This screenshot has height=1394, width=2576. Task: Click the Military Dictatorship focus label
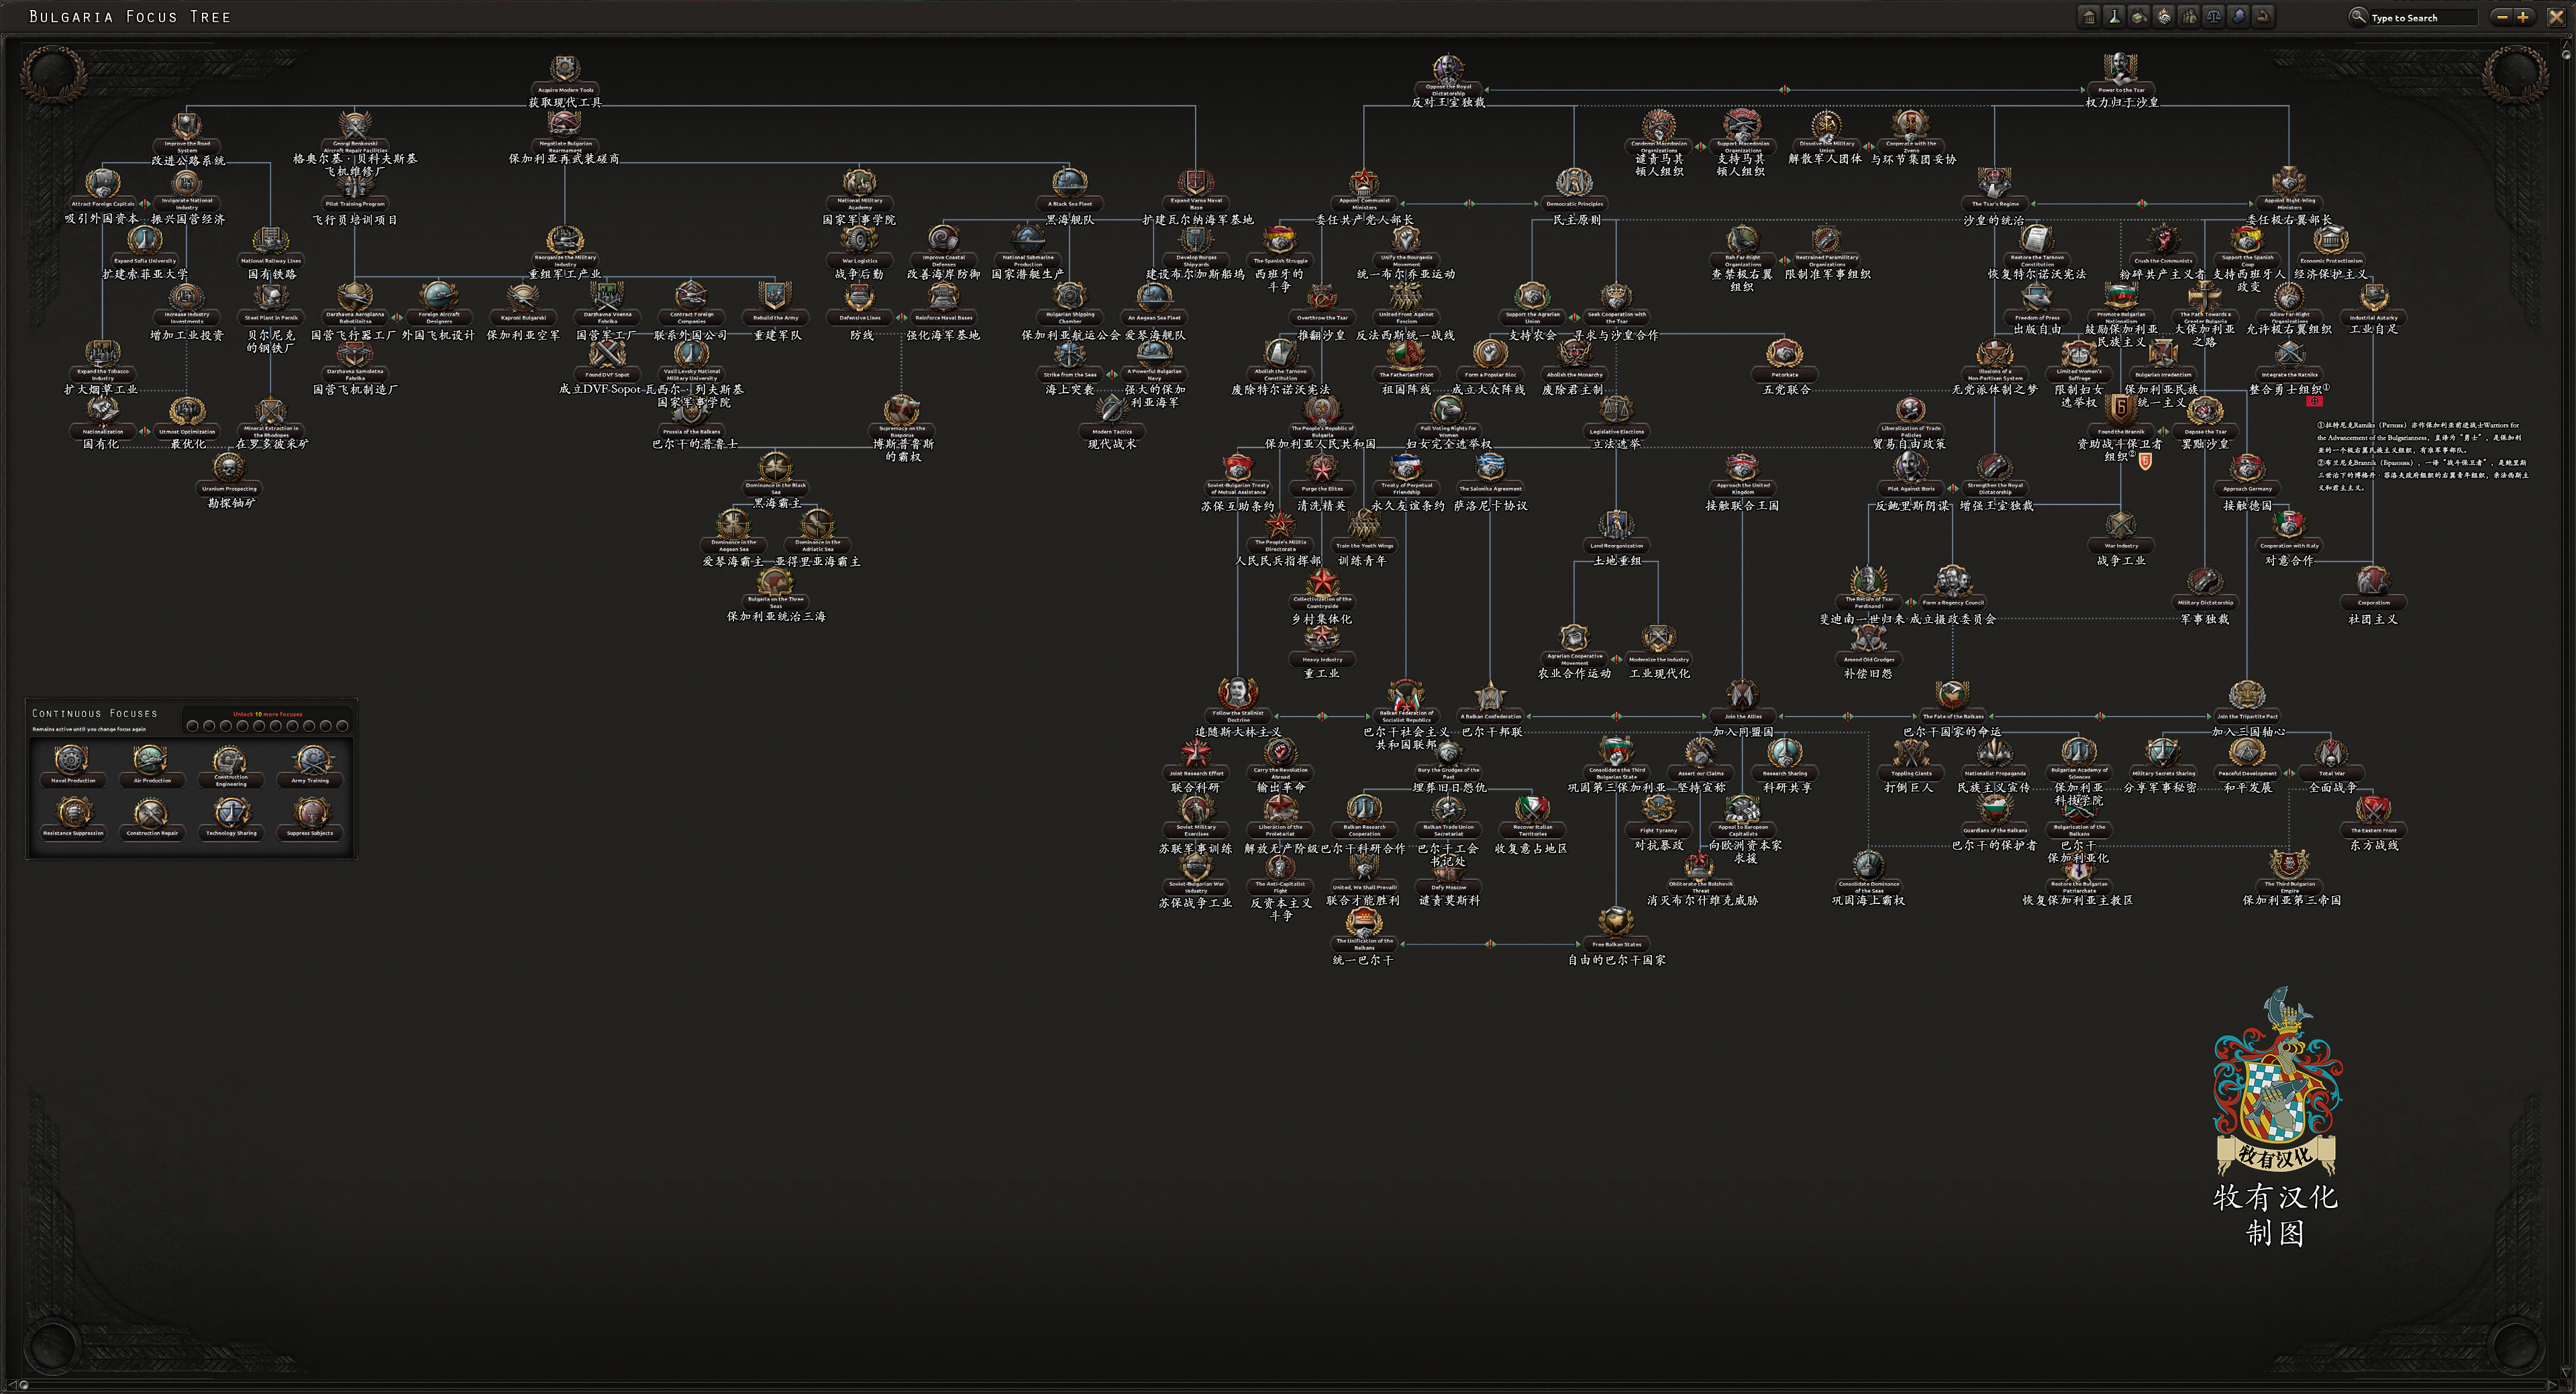point(2205,603)
